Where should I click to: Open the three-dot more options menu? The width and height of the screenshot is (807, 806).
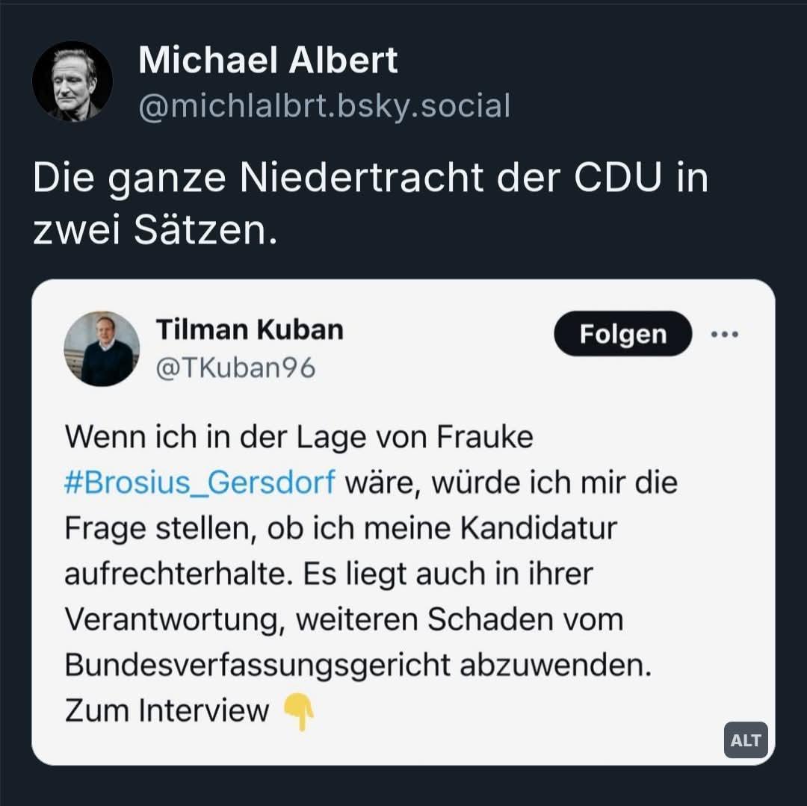pos(724,334)
